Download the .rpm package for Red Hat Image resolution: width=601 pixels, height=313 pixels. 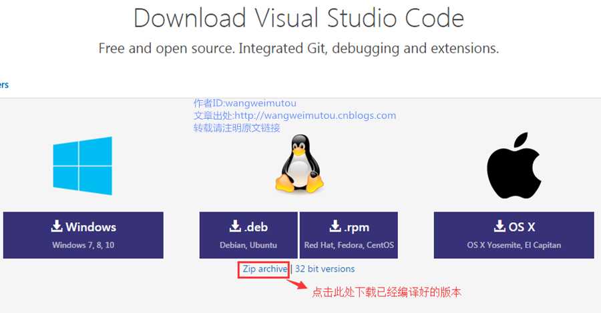(x=349, y=235)
